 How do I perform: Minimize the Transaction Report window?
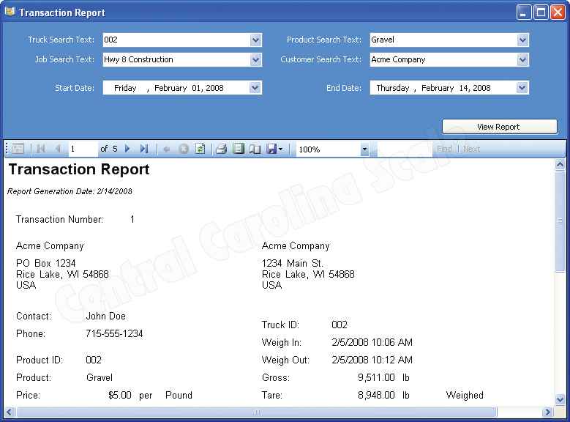click(x=524, y=12)
